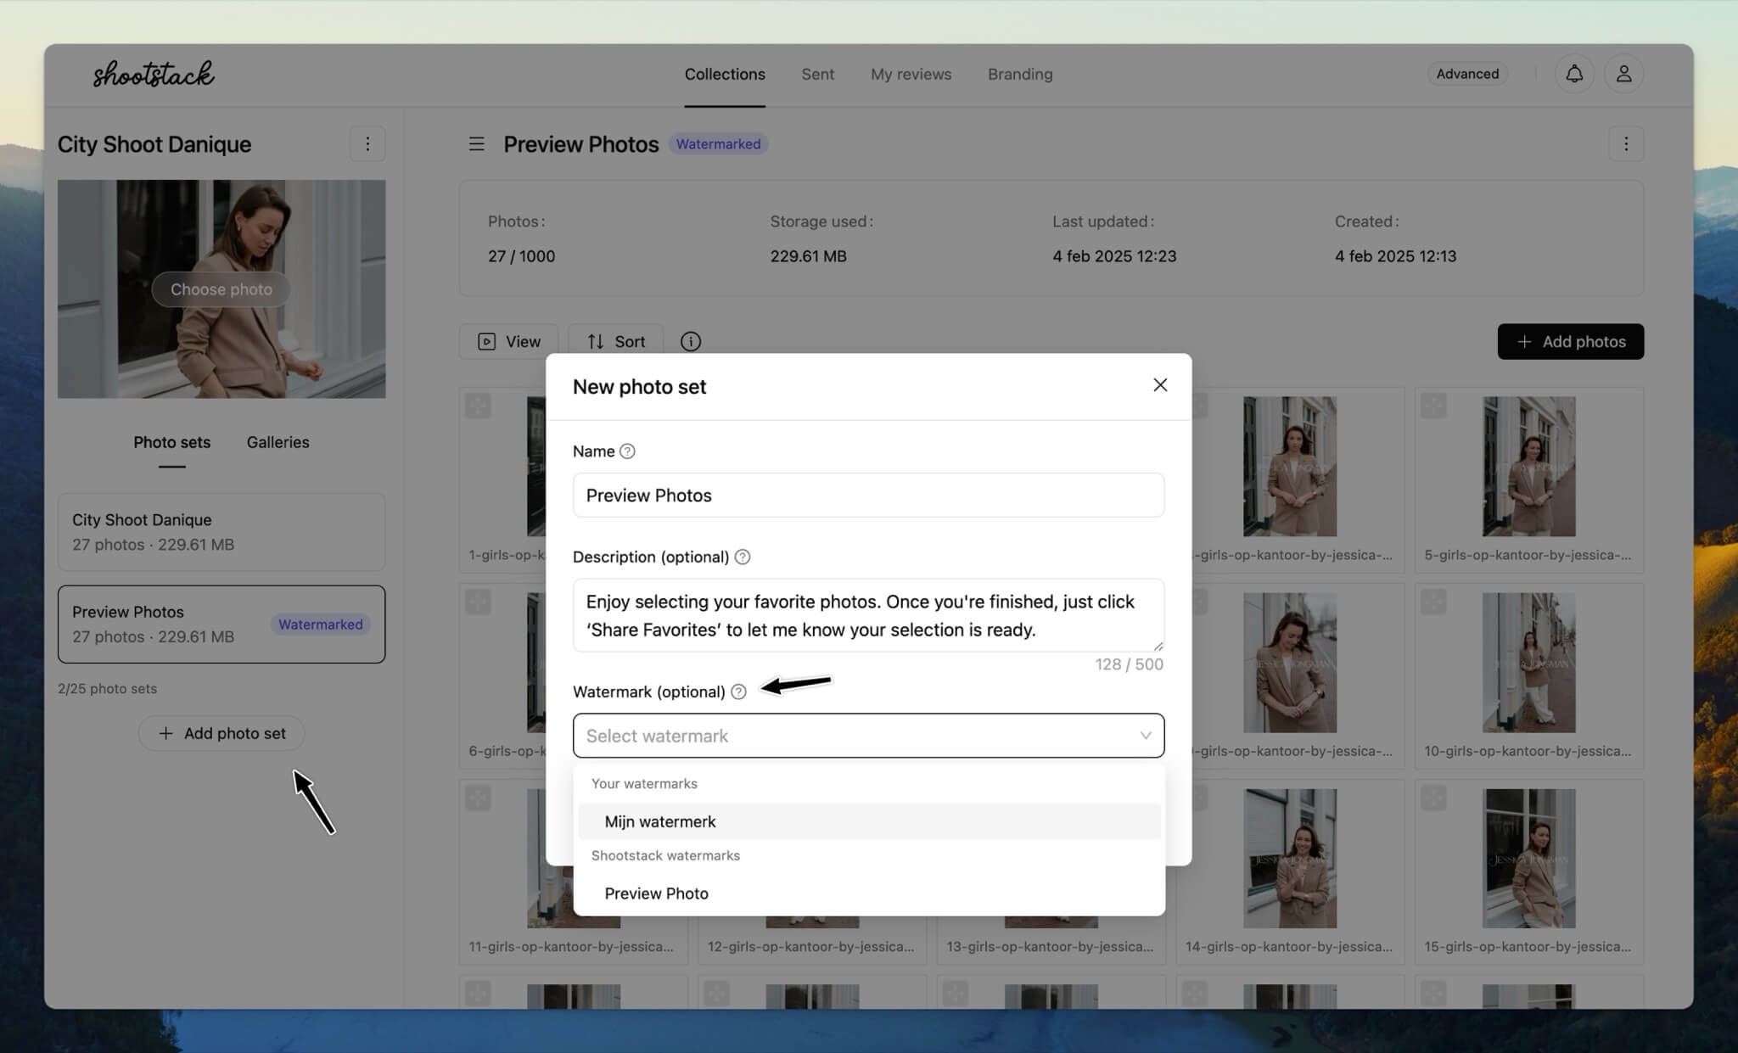Select checkbox on photo 15-girls-op-kantoor
This screenshot has width=1738, height=1053.
[x=1433, y=798]
